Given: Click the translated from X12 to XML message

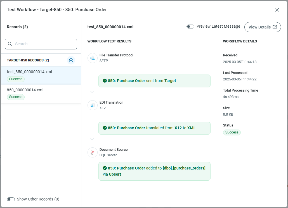Looking at the screenshot, I should pos(154,128).
